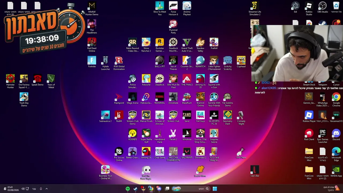Screen dimensions: 343x193
Task: Click the VALORANT desktop icon
Action: tap(187, 153)
